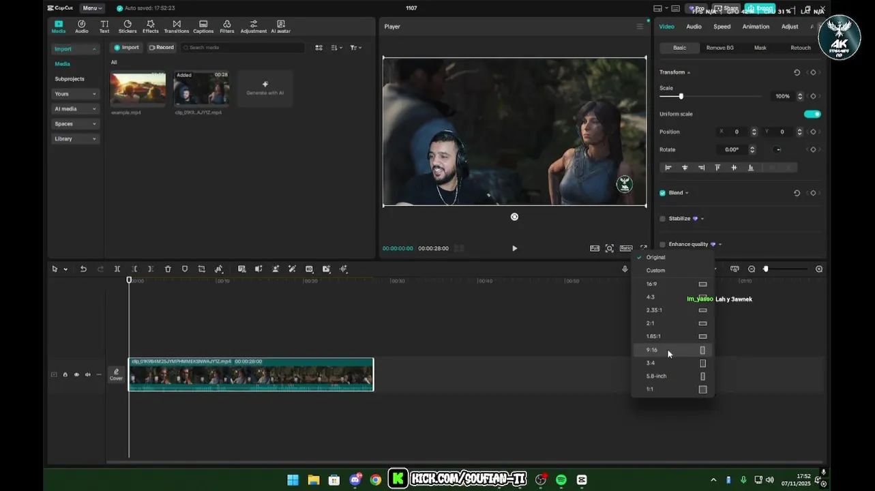Click the microphone record voiceover icon
The width and height of the screenshot is (875, 491).
tap(625, 269)
